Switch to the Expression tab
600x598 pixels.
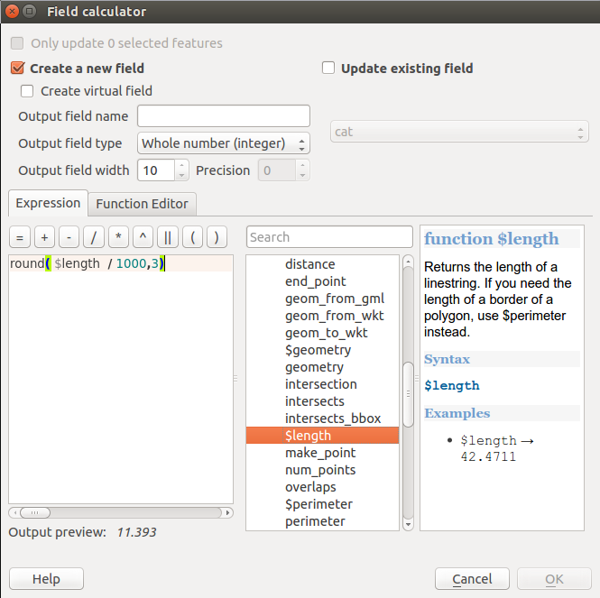pyautogui.click(x=48, y=203)
